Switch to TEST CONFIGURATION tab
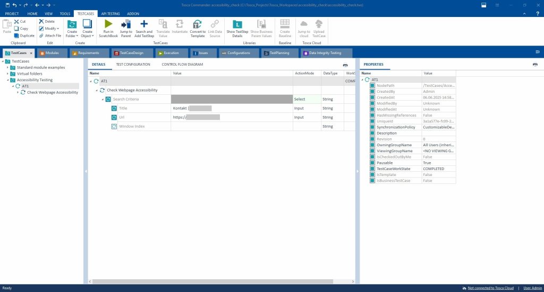The height and width of the screenshot is (292, 544). (x=133, y=64)
